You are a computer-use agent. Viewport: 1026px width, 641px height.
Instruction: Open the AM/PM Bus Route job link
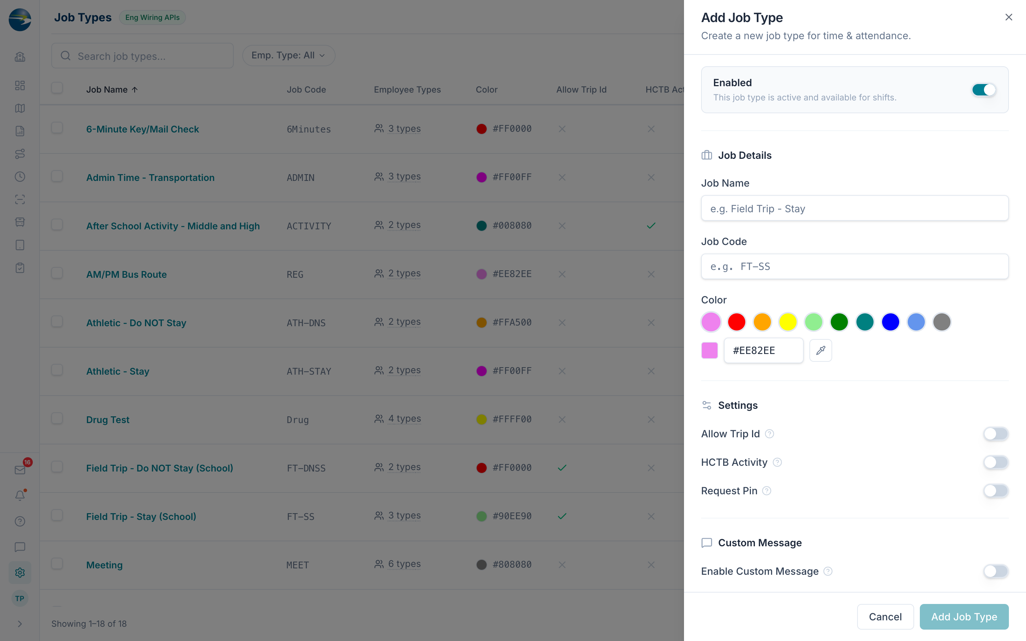[126, 274]
